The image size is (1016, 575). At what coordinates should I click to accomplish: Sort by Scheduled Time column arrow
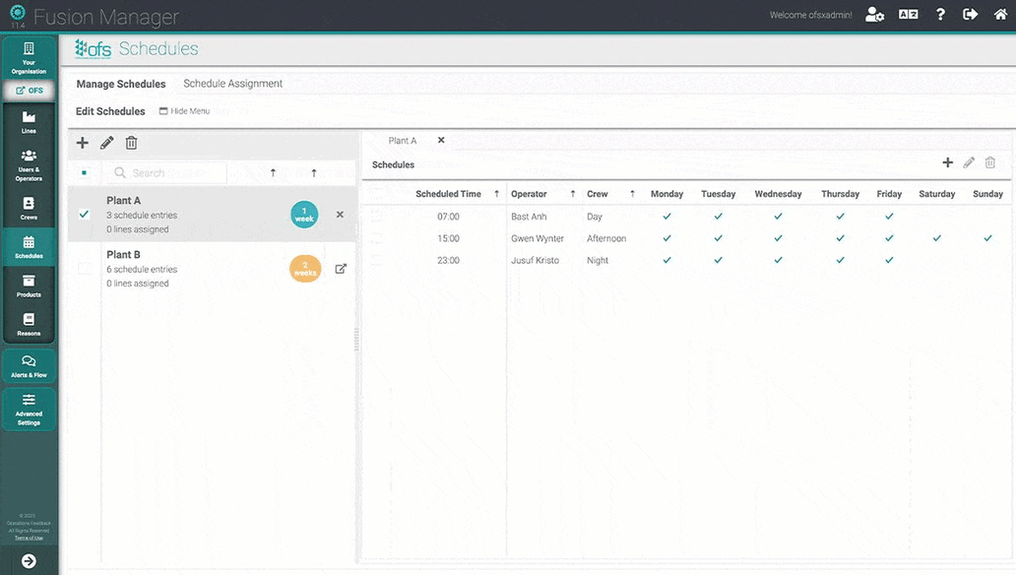click(496, 194)
